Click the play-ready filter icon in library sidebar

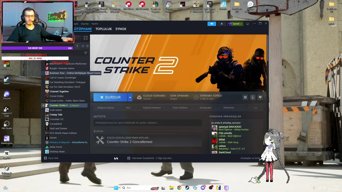[87, 46]
